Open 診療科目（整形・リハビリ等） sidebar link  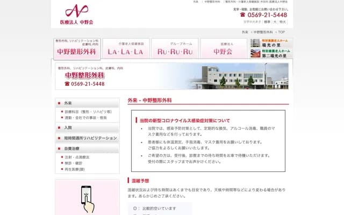[88, 112]
